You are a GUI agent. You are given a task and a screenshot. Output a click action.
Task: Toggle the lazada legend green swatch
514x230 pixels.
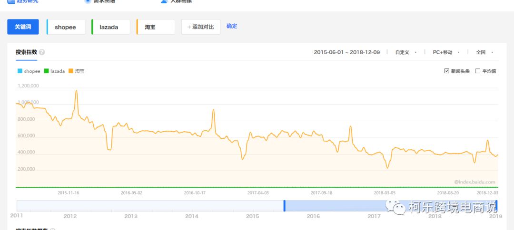coord(46,71)
